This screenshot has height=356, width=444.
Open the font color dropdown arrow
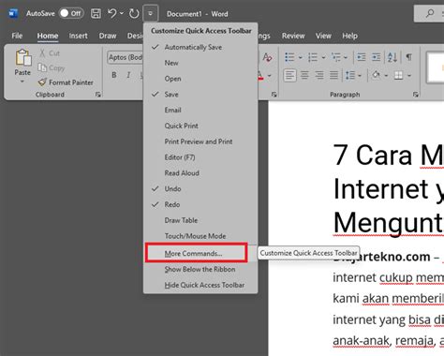click(269, 75)
